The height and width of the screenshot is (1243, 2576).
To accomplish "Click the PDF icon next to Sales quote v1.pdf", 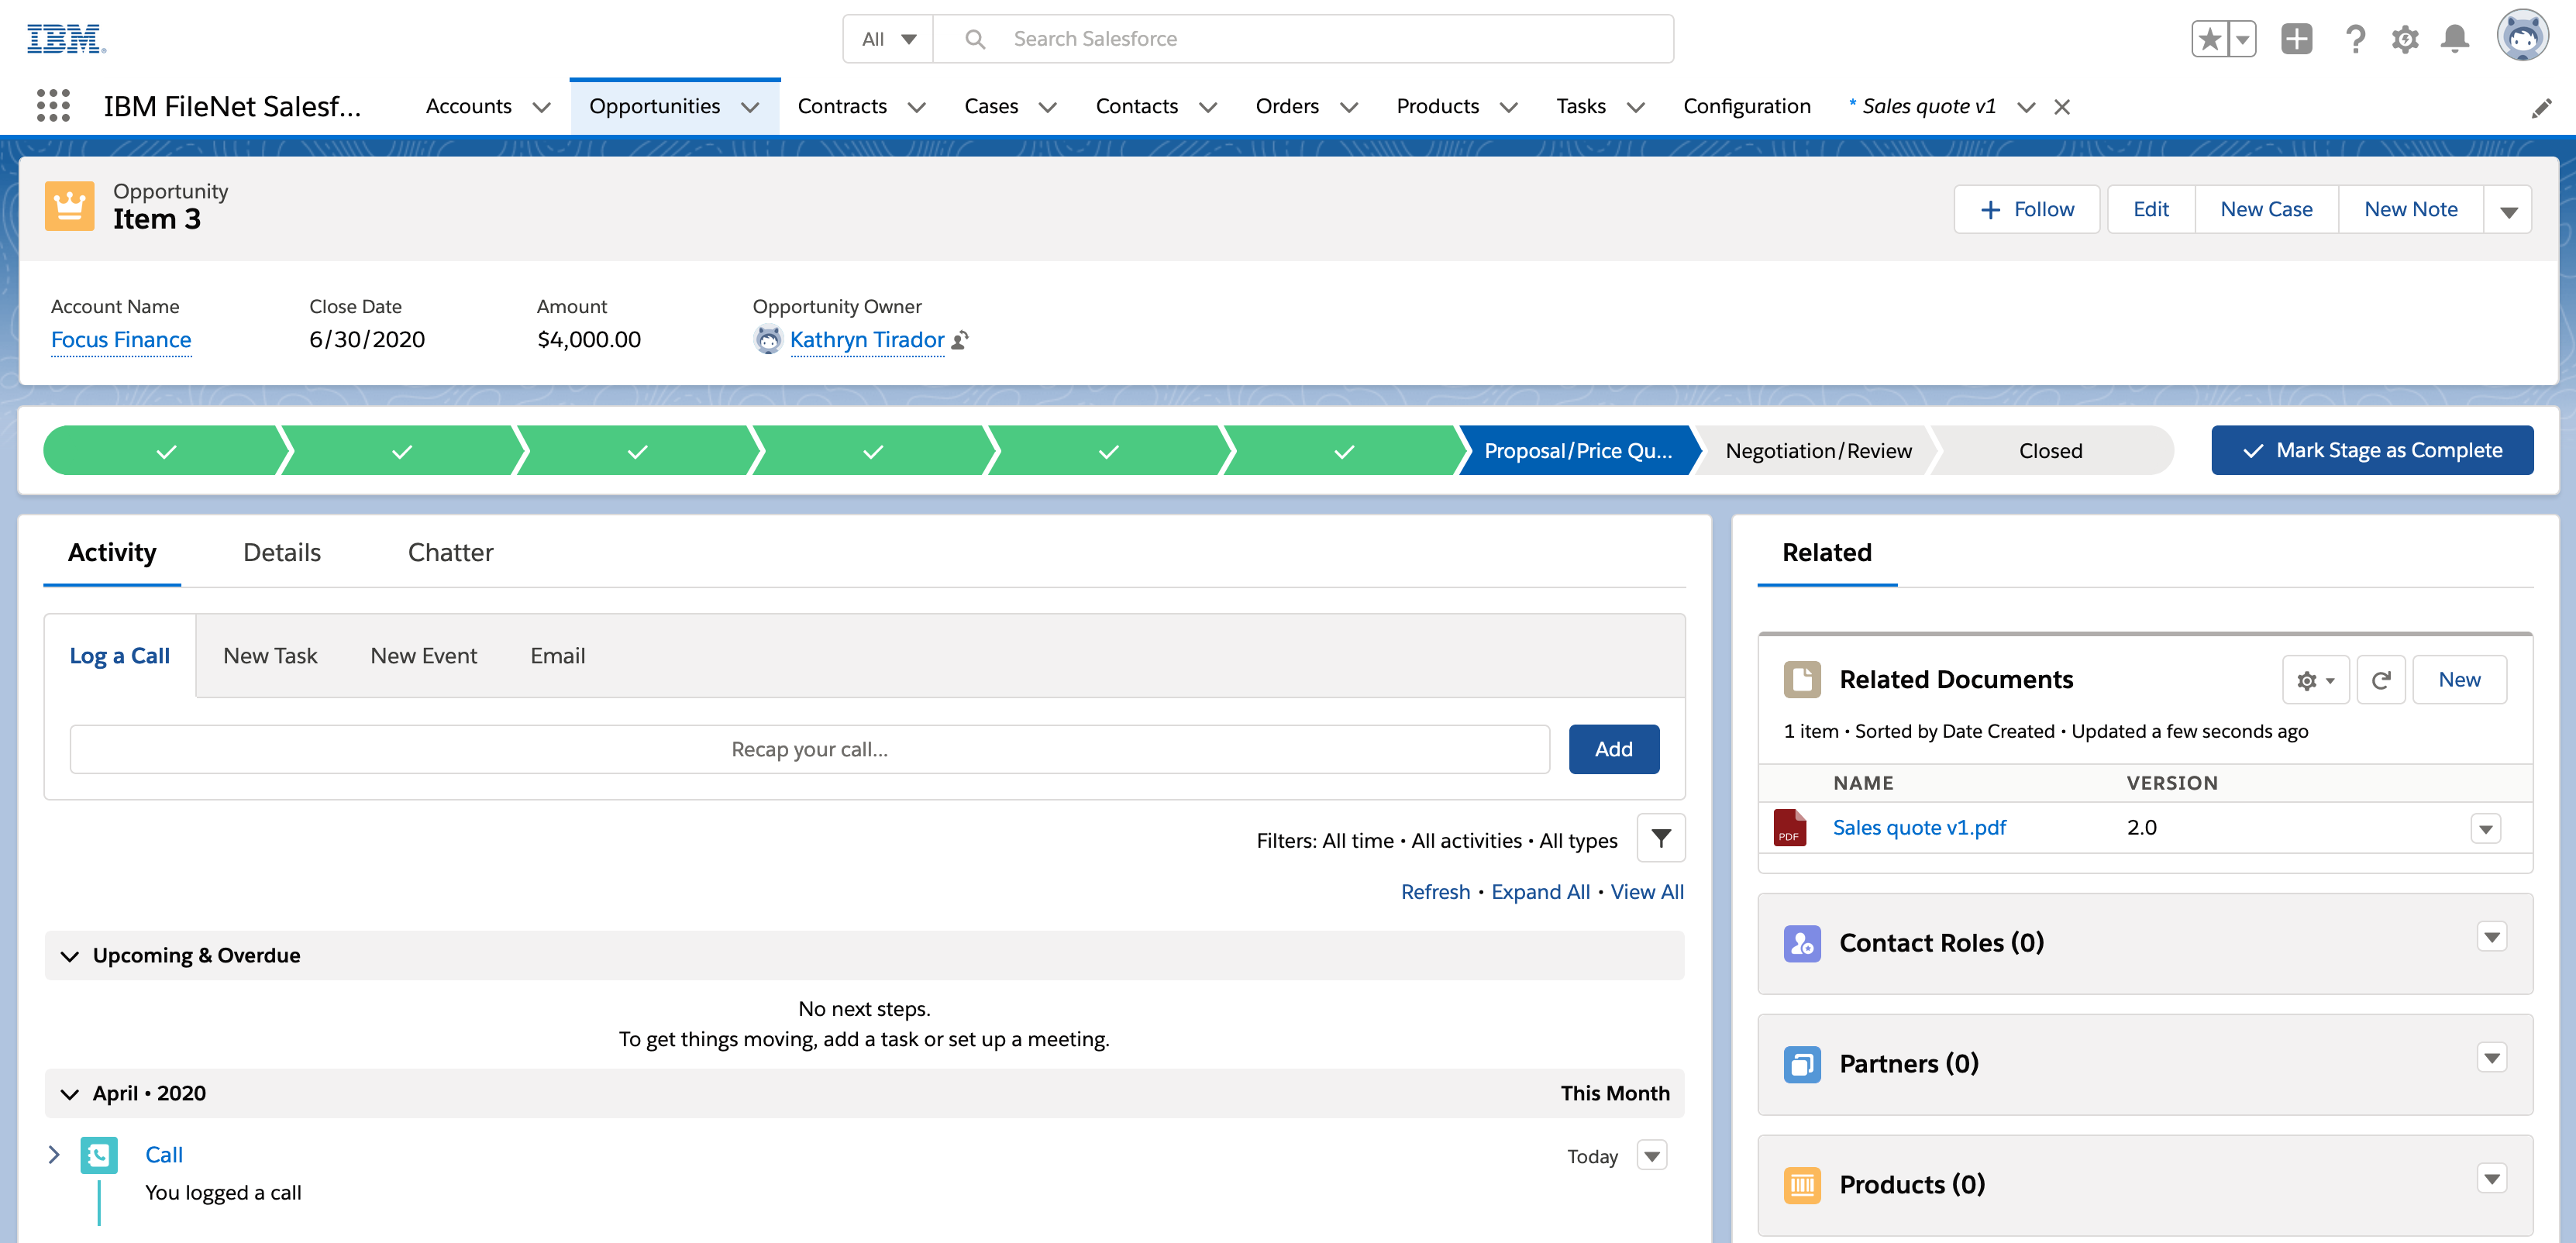I will tap(1789, 828).
